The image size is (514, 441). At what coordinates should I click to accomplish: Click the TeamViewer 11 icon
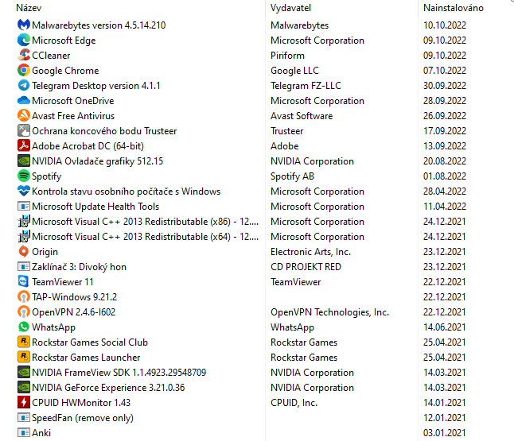point(24,281)
